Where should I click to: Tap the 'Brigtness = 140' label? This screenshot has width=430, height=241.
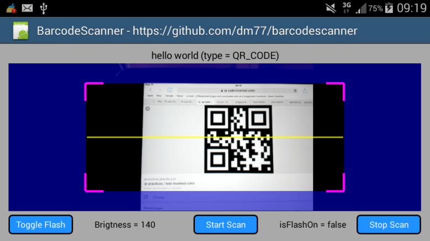(x=125, y=224)
